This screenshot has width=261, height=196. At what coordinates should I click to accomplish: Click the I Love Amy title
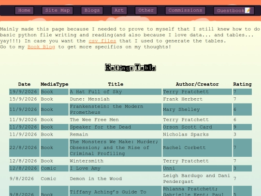tap(116, 168)
